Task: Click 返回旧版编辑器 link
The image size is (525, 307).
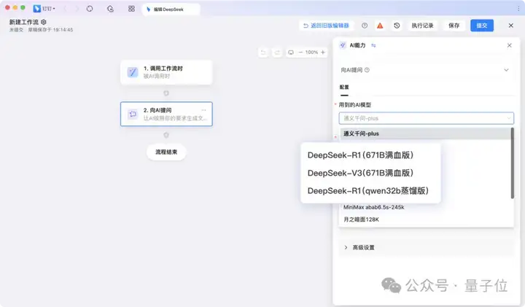Action: 326,26
